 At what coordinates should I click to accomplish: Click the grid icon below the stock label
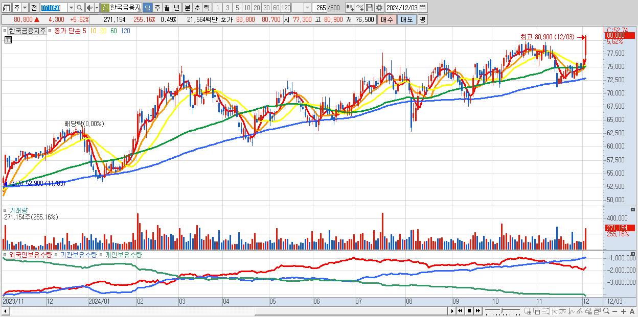8,40
